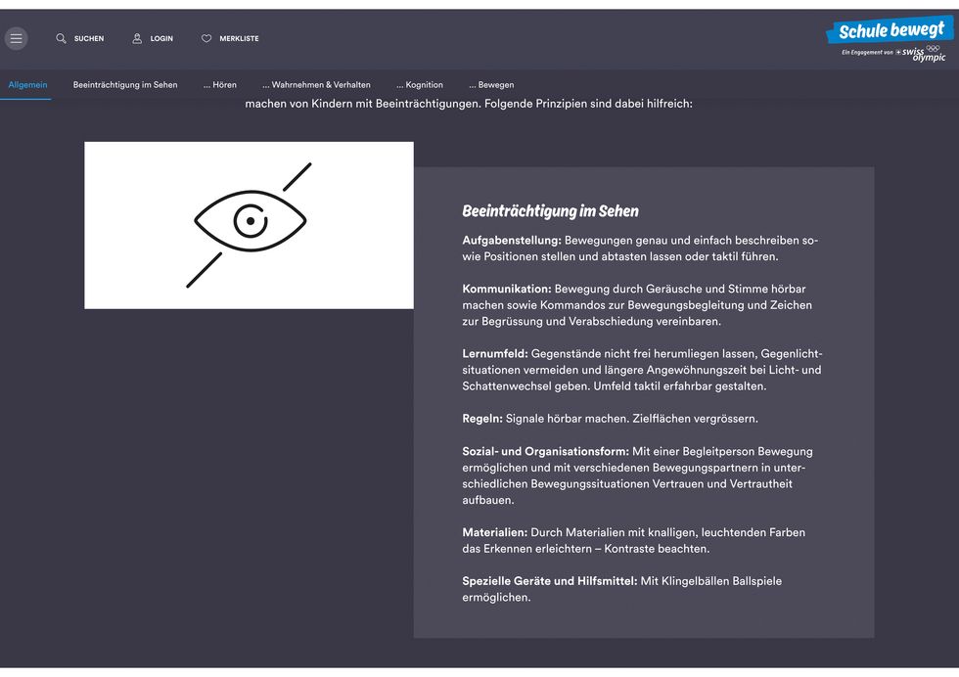Click the Swiss Olympic logo
The height and width of the screenshot is (677, 959).
[921, 54]
